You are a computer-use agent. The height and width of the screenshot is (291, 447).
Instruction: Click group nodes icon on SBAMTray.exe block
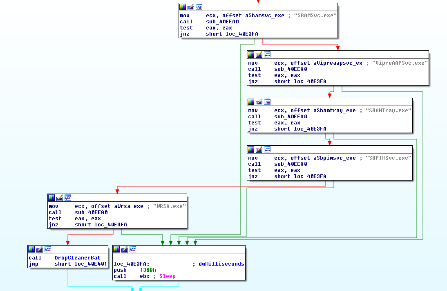pyautogui.click(x=267, y=102)
